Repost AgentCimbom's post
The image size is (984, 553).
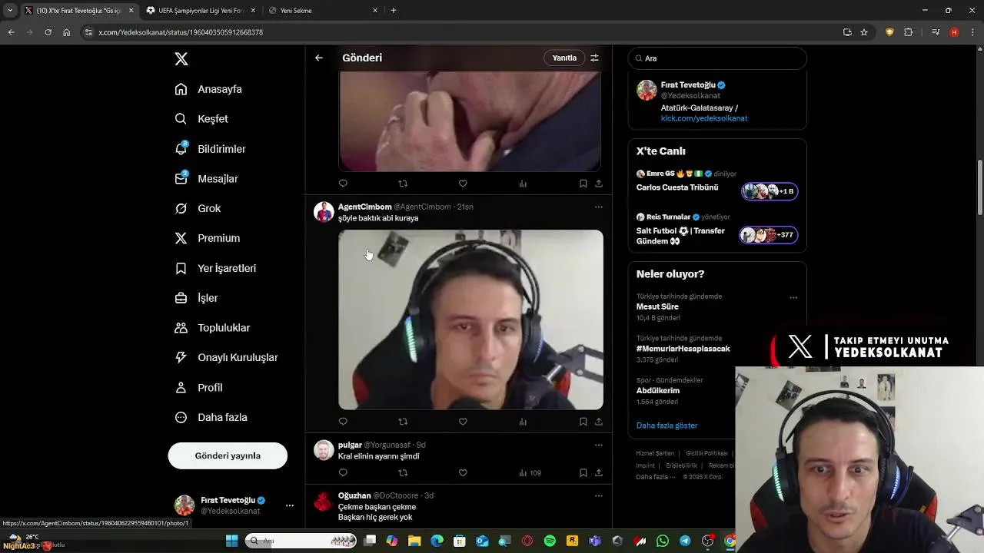click(x=403, y=422)
